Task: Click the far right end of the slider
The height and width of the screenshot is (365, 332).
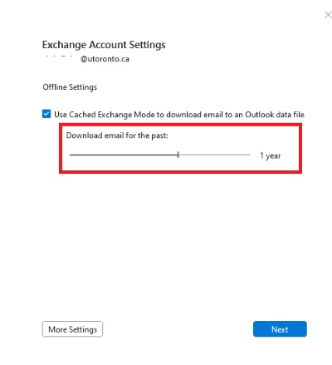Action: coord(250,155)
